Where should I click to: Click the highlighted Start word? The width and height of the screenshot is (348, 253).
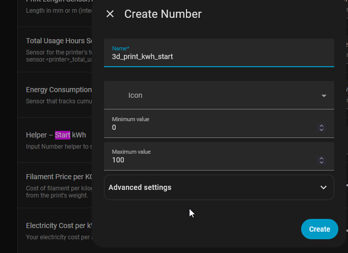click(x=63, y=135)
